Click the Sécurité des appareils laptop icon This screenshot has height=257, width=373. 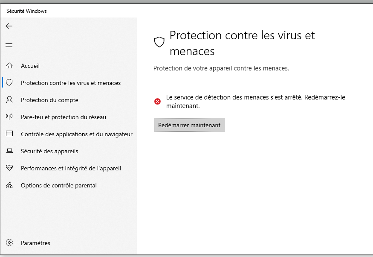coord(9,151)
